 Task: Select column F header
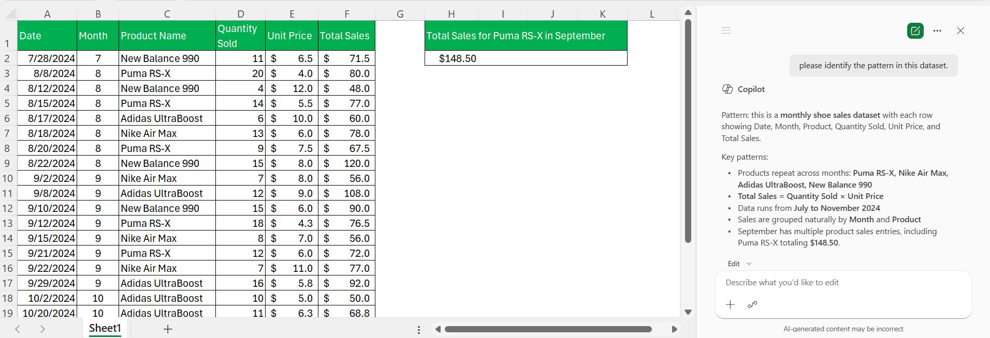coord(346,14)
